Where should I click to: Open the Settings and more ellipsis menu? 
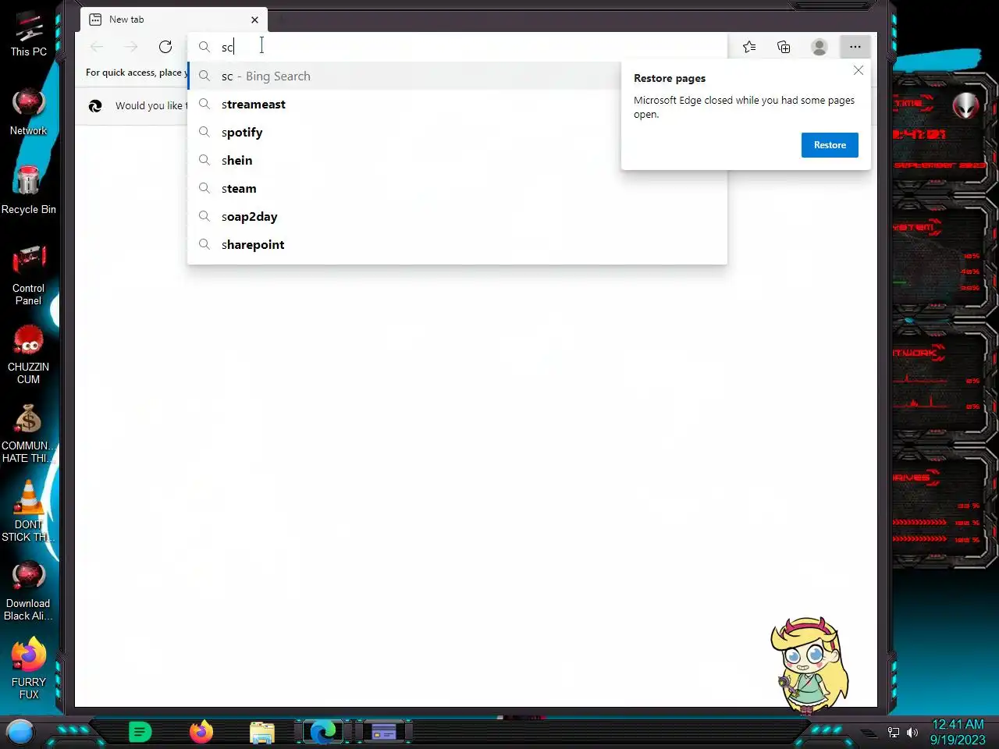[x=855, y=47]
